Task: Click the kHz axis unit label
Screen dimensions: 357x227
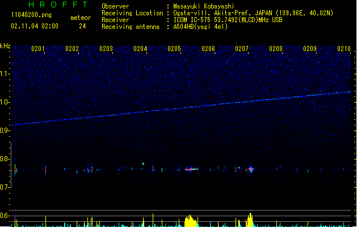Action: pos(5,46)
